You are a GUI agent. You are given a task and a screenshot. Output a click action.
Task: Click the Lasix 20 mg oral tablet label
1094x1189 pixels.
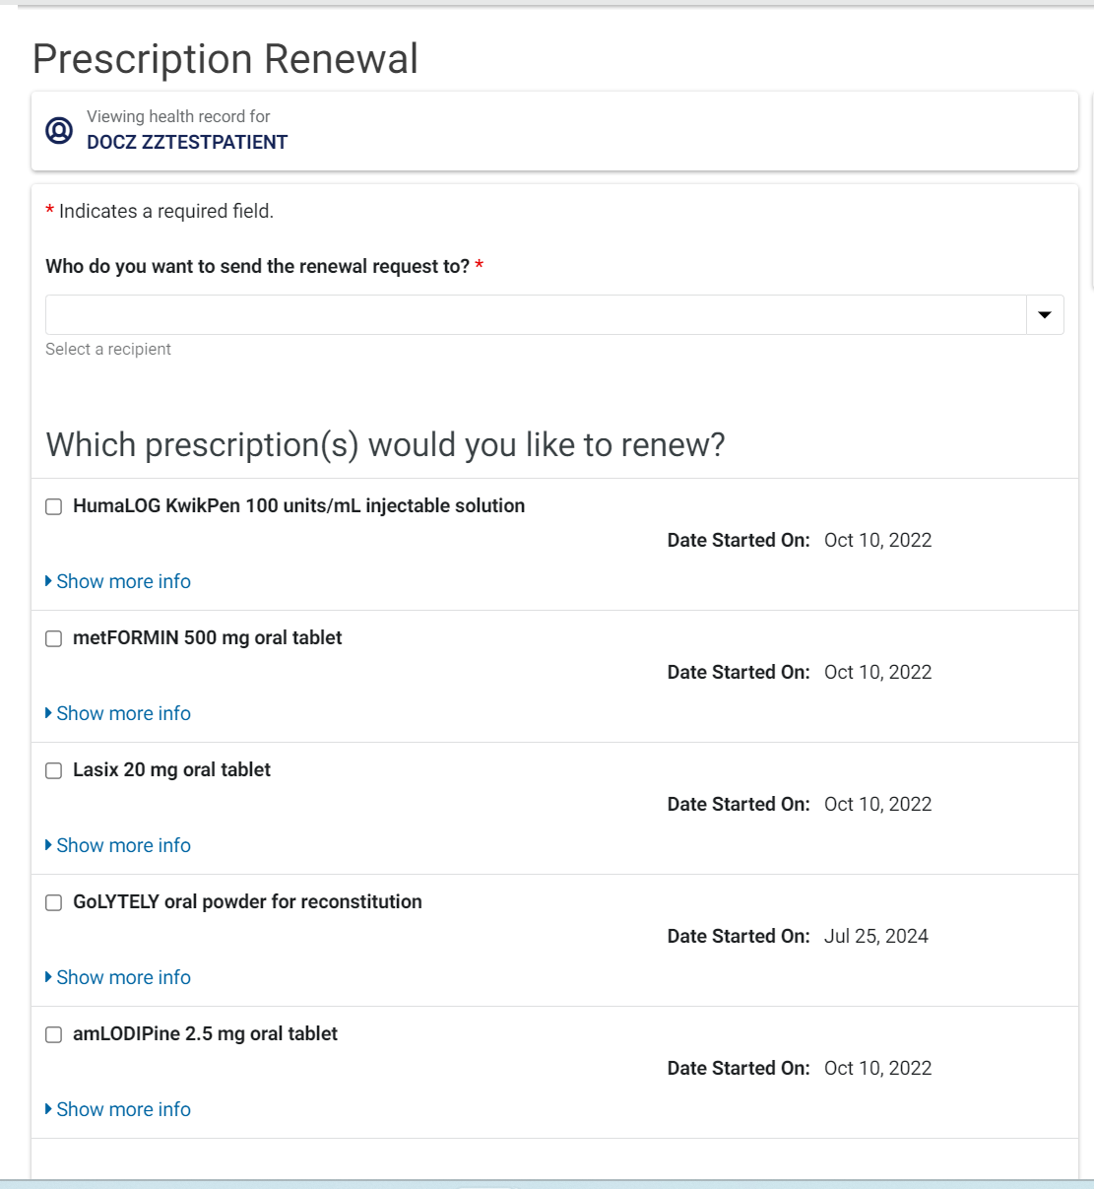click(x=171, y=769)
